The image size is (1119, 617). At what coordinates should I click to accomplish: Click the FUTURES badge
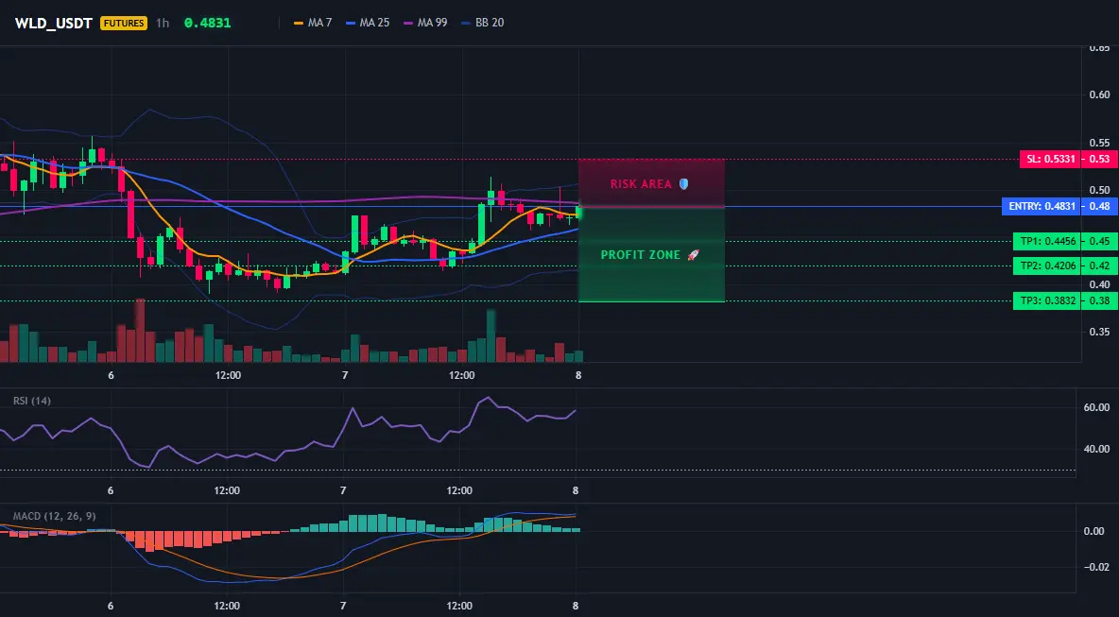(124, 23)
